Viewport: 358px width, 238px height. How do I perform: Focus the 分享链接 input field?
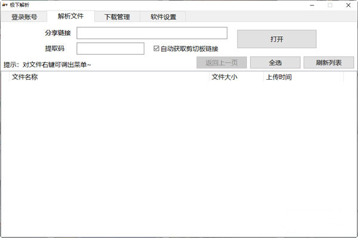[152, 33]
